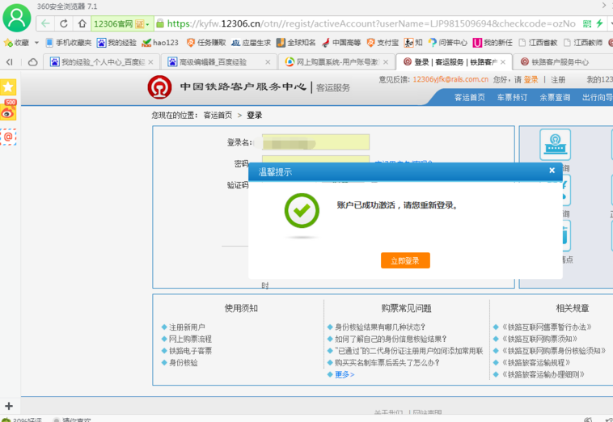The image size is (613, 422).
Task: Click the browser back arrow button
Action: point(45,23)
